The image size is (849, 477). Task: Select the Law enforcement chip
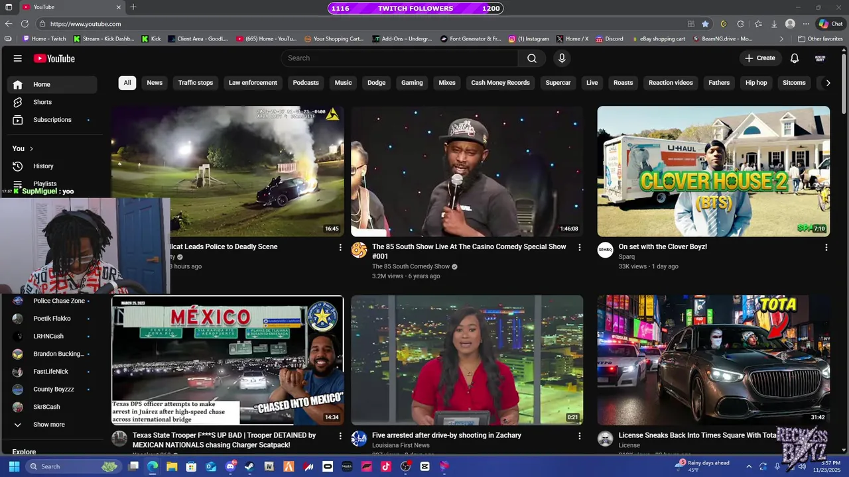(253, 83)
